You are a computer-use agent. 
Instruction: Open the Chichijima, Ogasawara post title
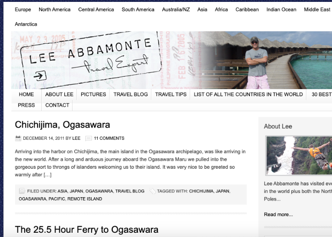click(62, 125)
